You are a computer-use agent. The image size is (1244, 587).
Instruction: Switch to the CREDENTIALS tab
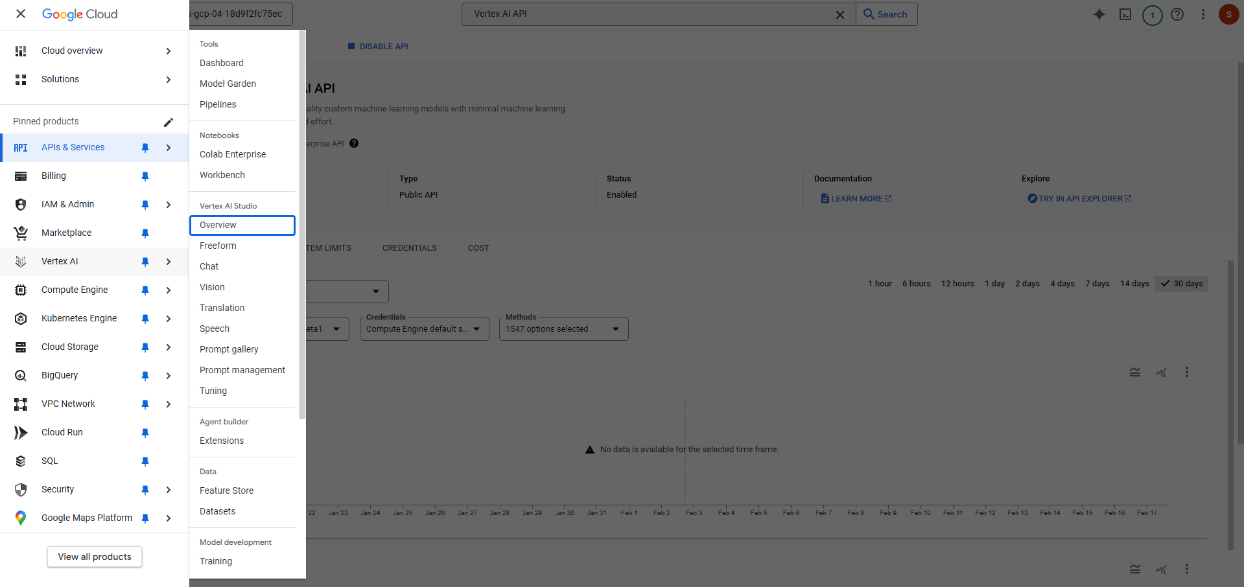click(x=410, y=248)
